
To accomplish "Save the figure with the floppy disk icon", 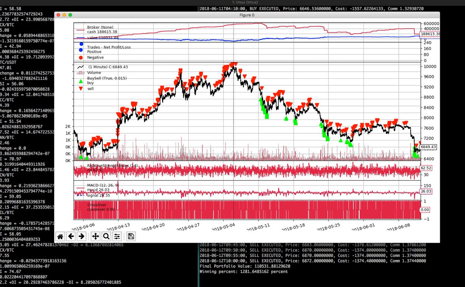I will click(131, 236).
